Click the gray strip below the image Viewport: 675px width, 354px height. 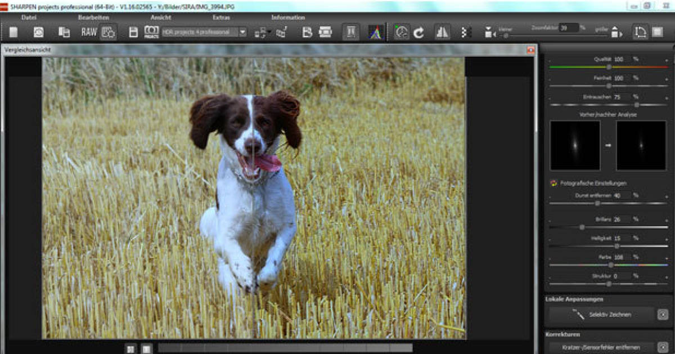(285, 348)
